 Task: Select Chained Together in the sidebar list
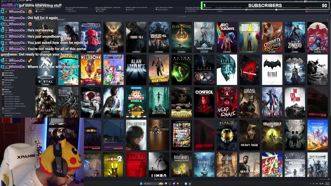coord(9,75)
